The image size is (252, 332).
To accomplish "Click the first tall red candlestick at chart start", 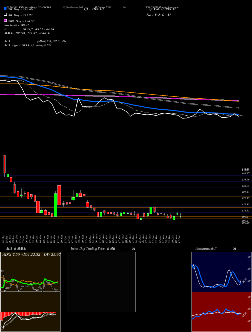I will point(4,165).
